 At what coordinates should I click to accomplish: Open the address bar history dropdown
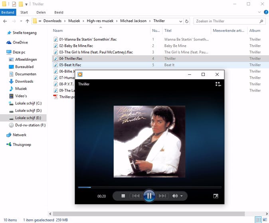(180, 21)
